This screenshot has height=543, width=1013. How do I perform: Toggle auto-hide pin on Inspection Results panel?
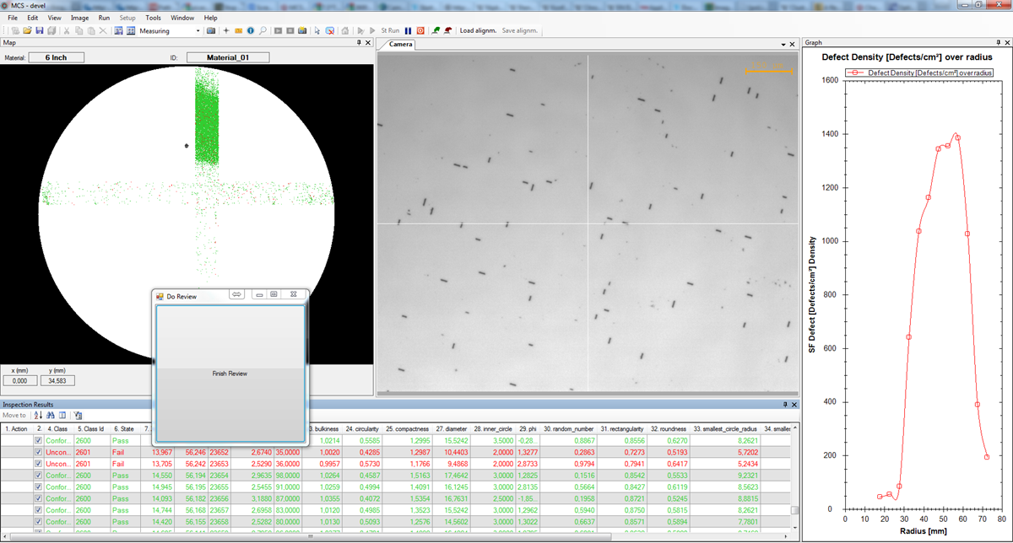[x=785, y=405]
